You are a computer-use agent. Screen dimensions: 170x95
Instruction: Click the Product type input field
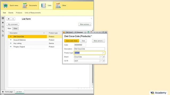(88, 53)
